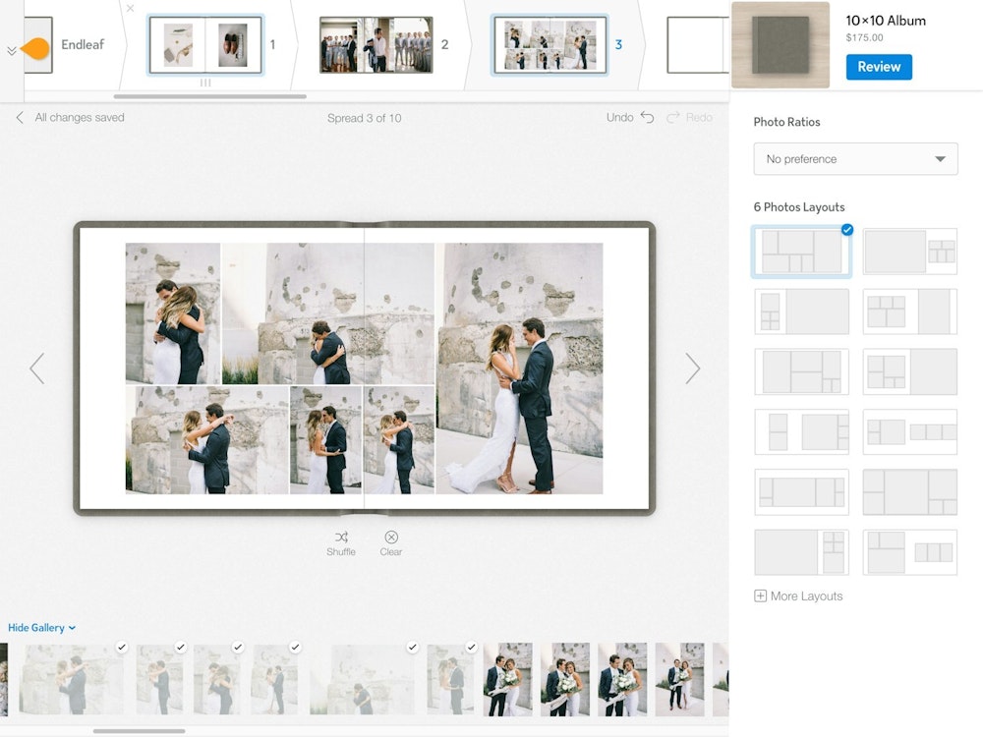983x737 pixels.
Task: Go to the next spread arrow
Action: point(693,368)
